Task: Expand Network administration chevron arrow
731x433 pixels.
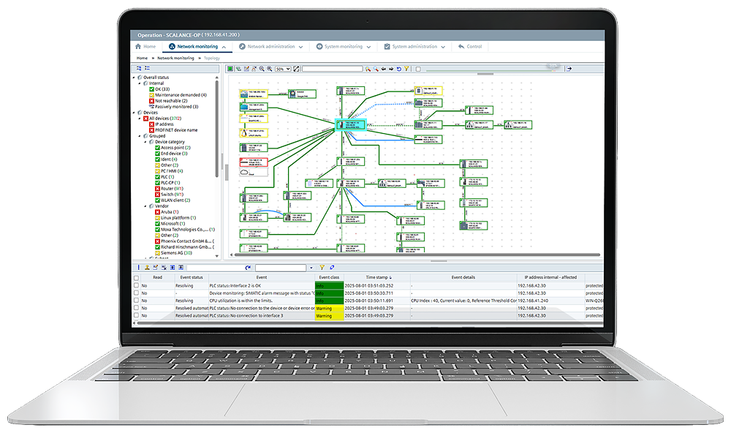Action: click(x=300, y=47)
